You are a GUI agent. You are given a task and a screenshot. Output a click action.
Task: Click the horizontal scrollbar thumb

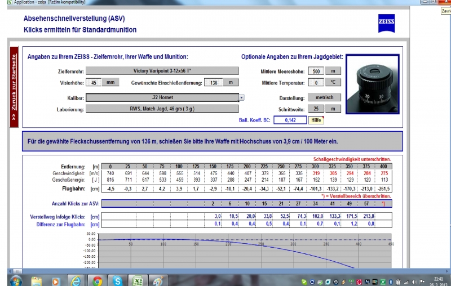point(17,271)
